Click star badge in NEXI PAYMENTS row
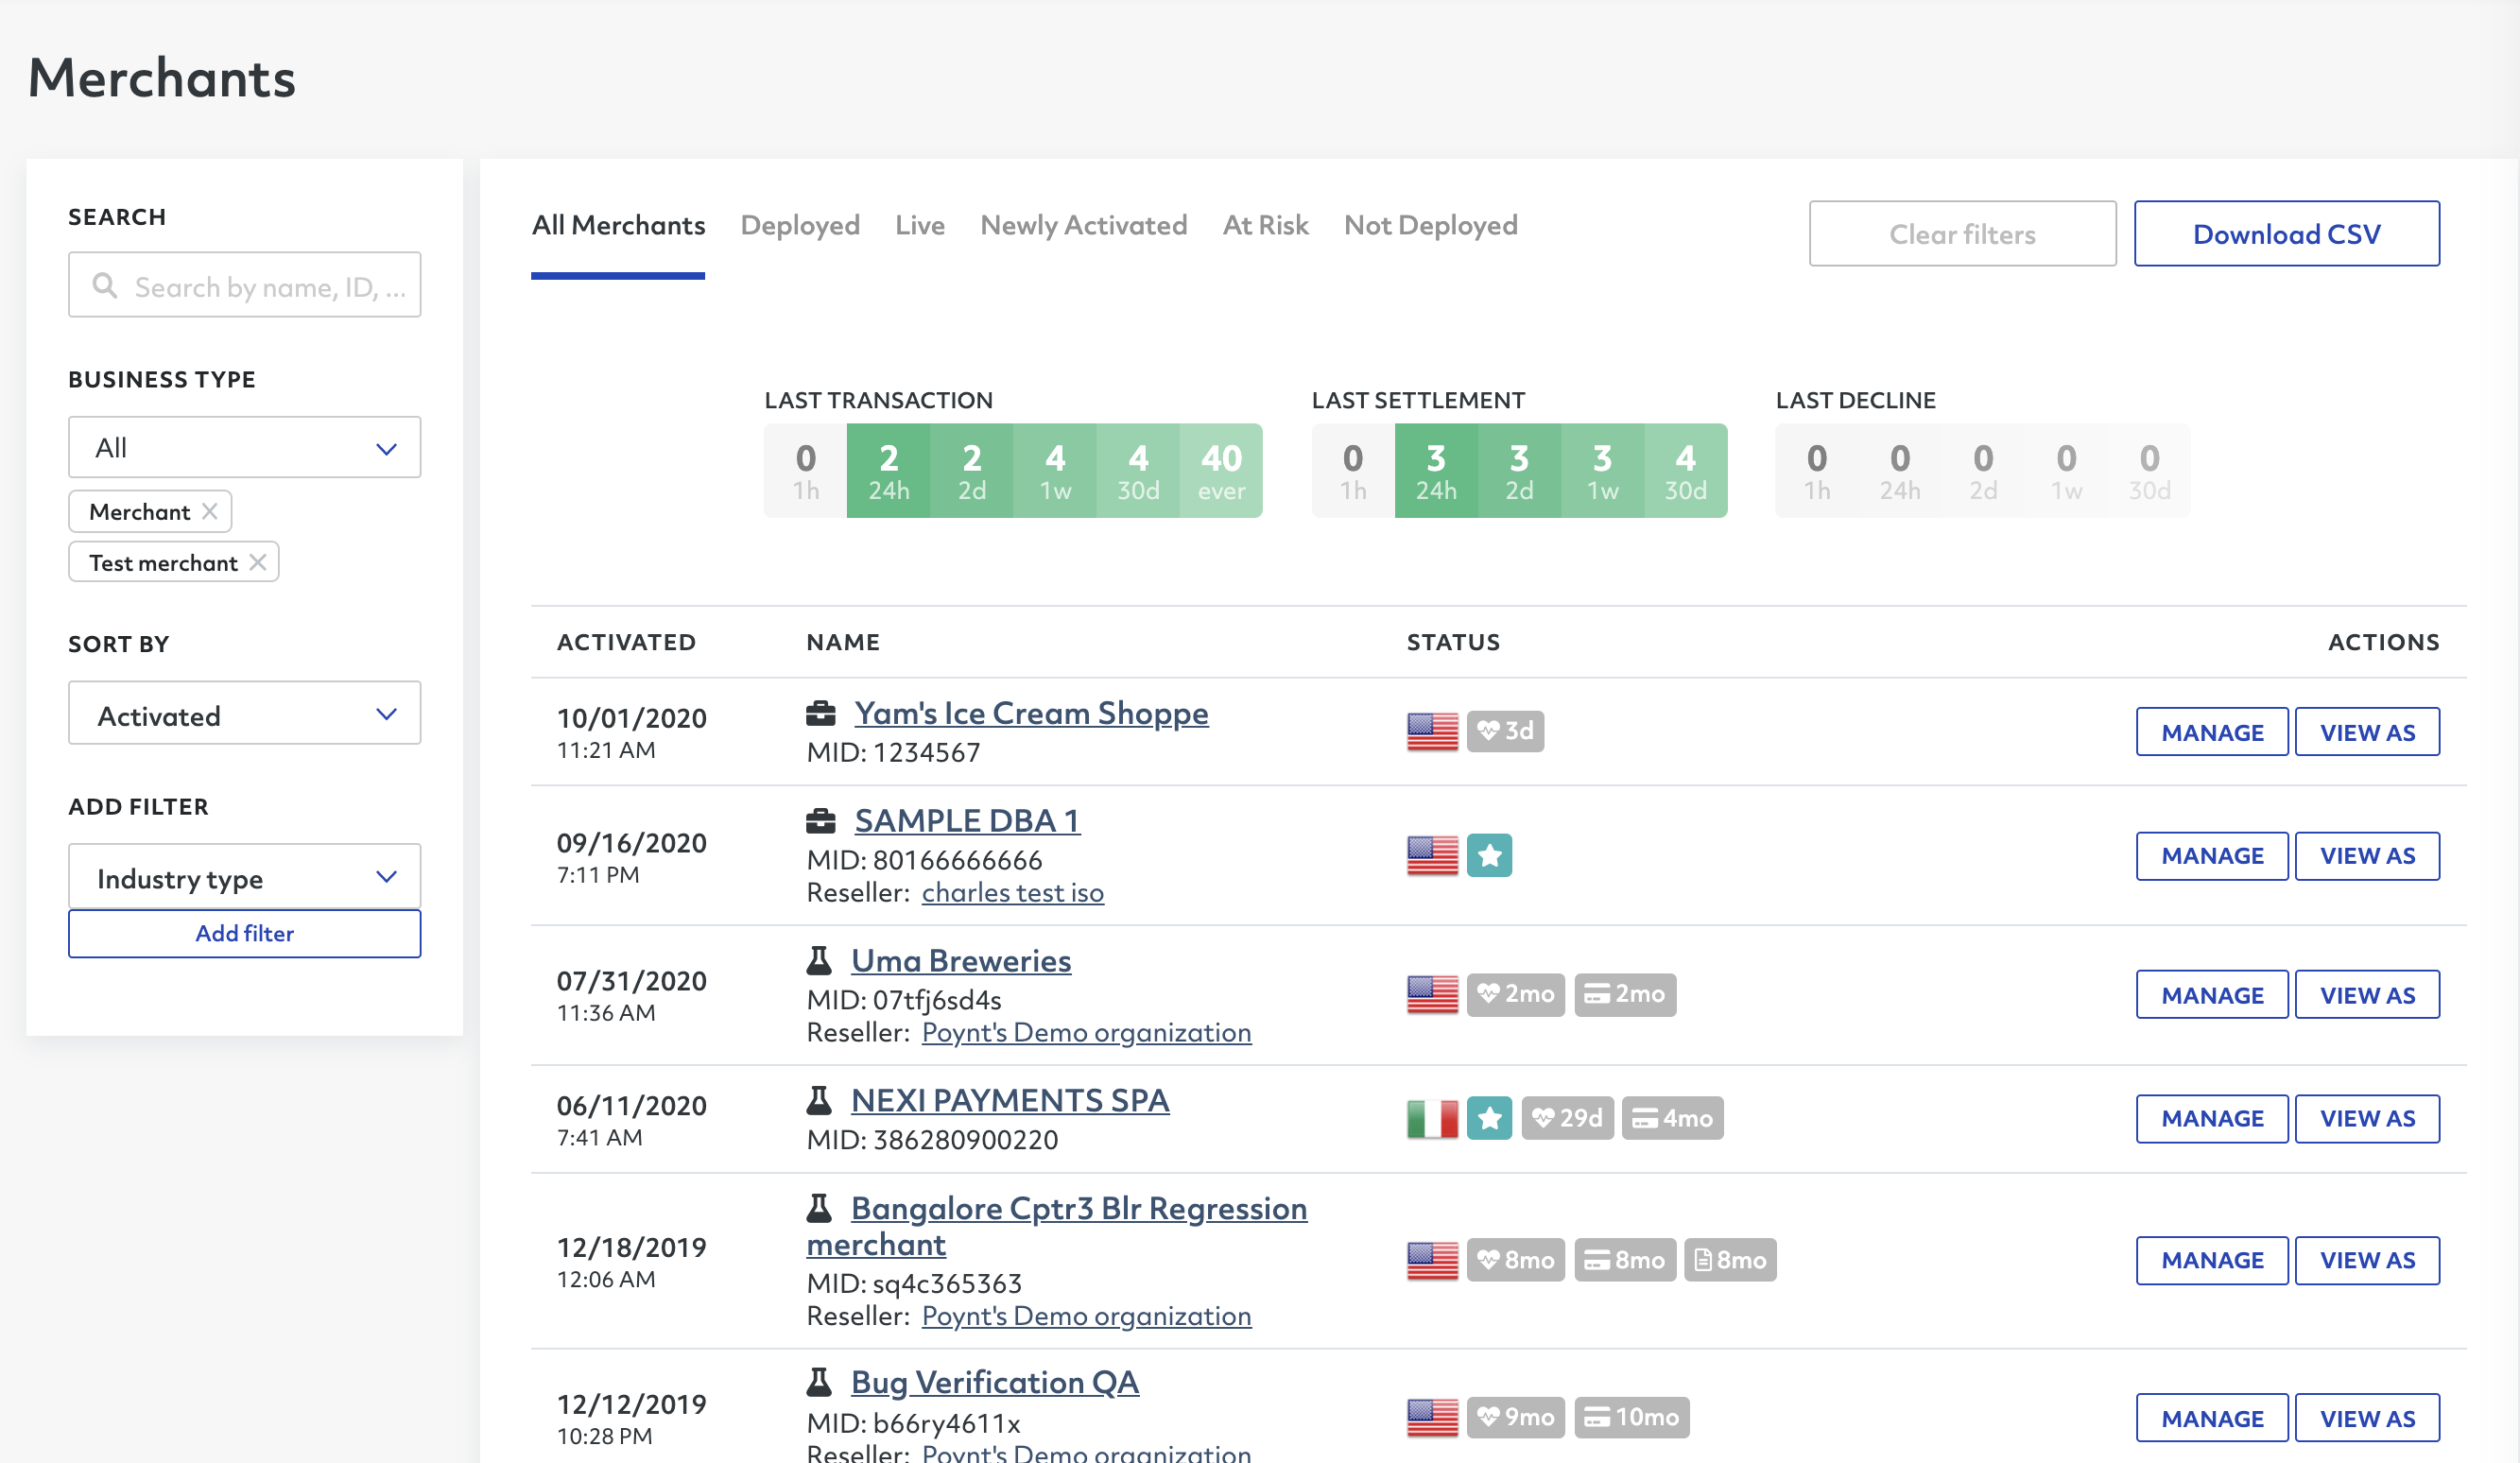This screenshot has width=2520, height=1463. (x=1489, y=1118)
